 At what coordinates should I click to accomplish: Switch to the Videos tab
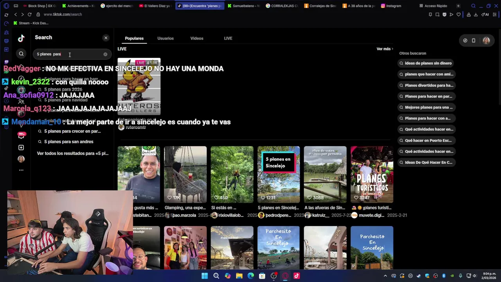click(197, 38)
